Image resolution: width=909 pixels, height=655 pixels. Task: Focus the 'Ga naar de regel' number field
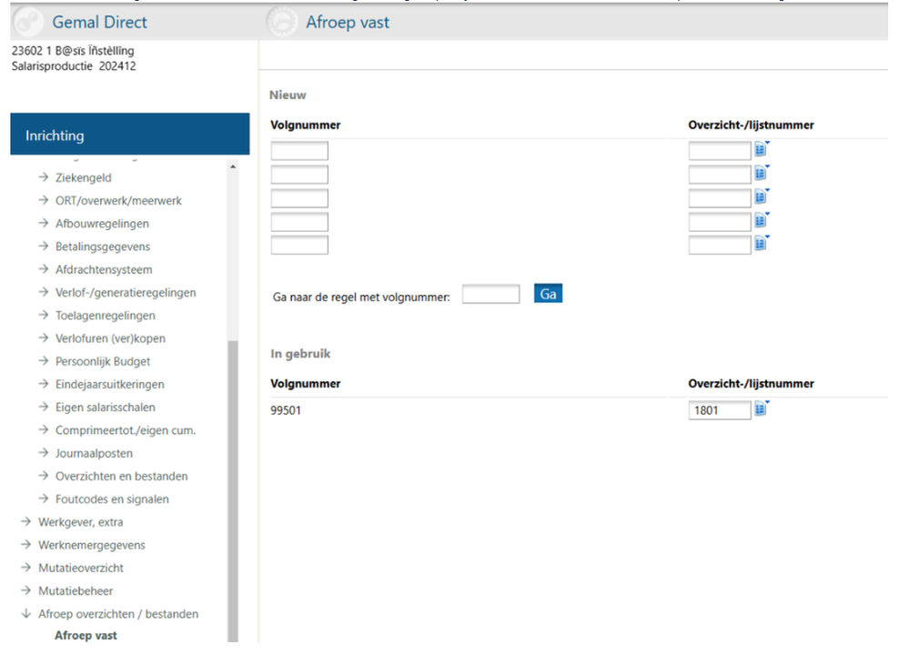pyautogui.click(x=490, y=295)
